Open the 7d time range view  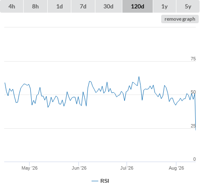tap(83, 6)
